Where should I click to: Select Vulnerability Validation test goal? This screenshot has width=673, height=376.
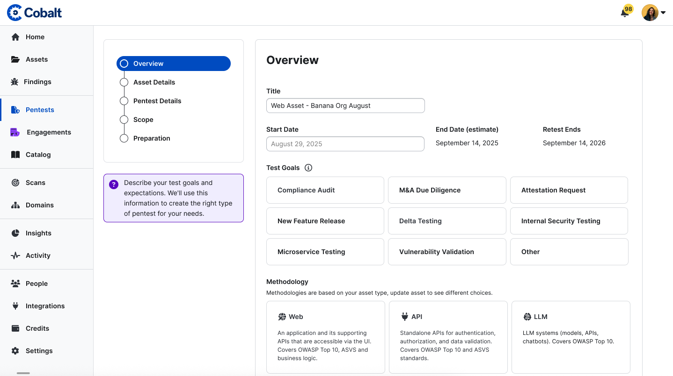[446, 252]
